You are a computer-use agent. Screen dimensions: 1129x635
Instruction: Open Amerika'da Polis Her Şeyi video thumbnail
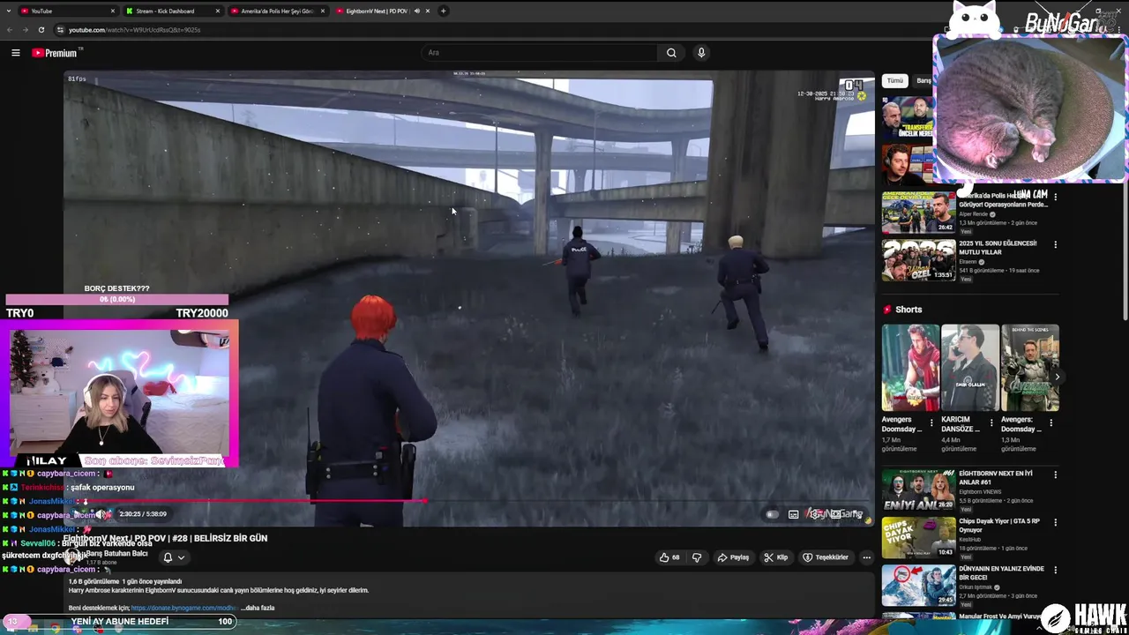click(x=918, y=212)
